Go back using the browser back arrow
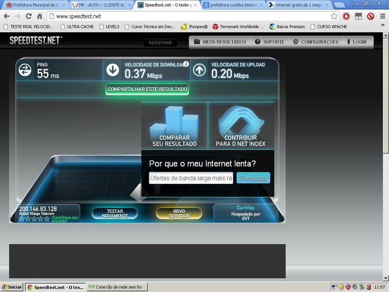Viewport: 389px width, 292px height. 7,16
